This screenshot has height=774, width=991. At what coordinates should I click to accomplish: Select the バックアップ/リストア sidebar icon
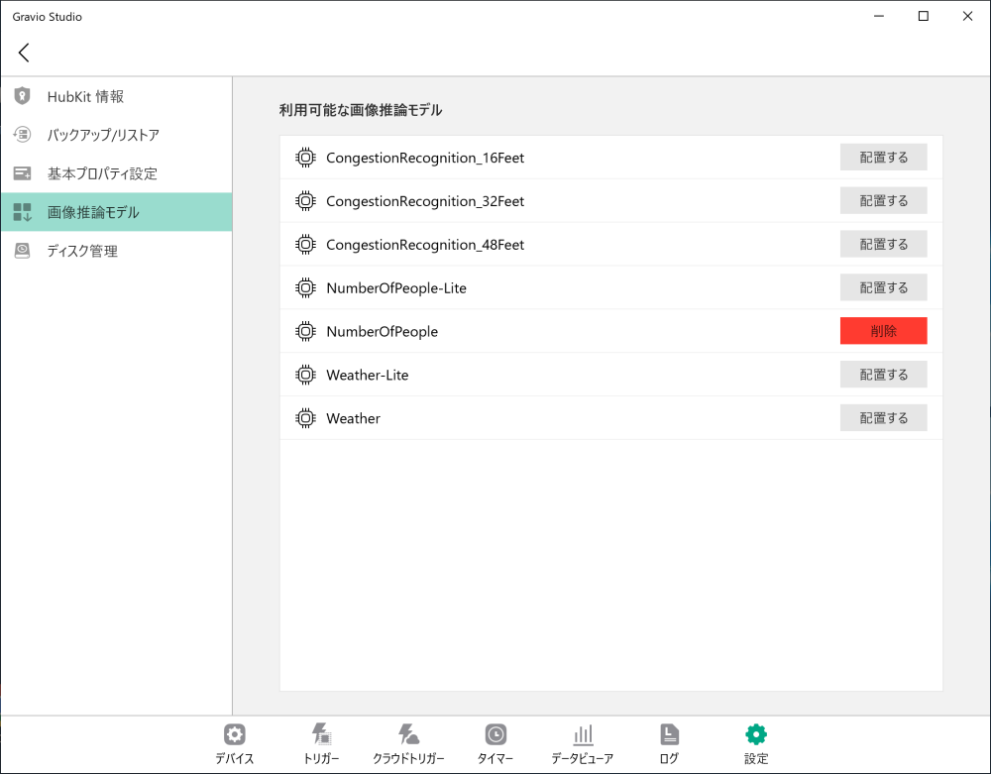[x=22, y=135]
